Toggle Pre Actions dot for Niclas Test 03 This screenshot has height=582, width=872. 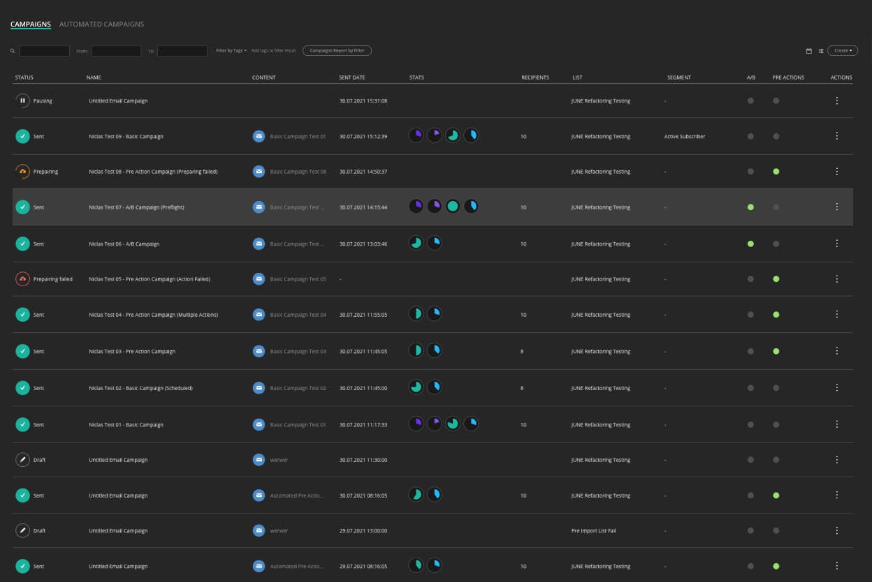click(x=776, y=351)
